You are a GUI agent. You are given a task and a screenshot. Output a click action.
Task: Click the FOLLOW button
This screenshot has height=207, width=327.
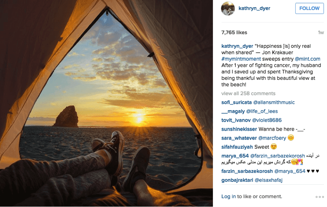pos(309,8)
